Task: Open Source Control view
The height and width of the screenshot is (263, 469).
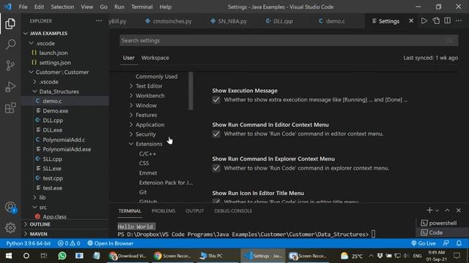Action: click(10, 66)
